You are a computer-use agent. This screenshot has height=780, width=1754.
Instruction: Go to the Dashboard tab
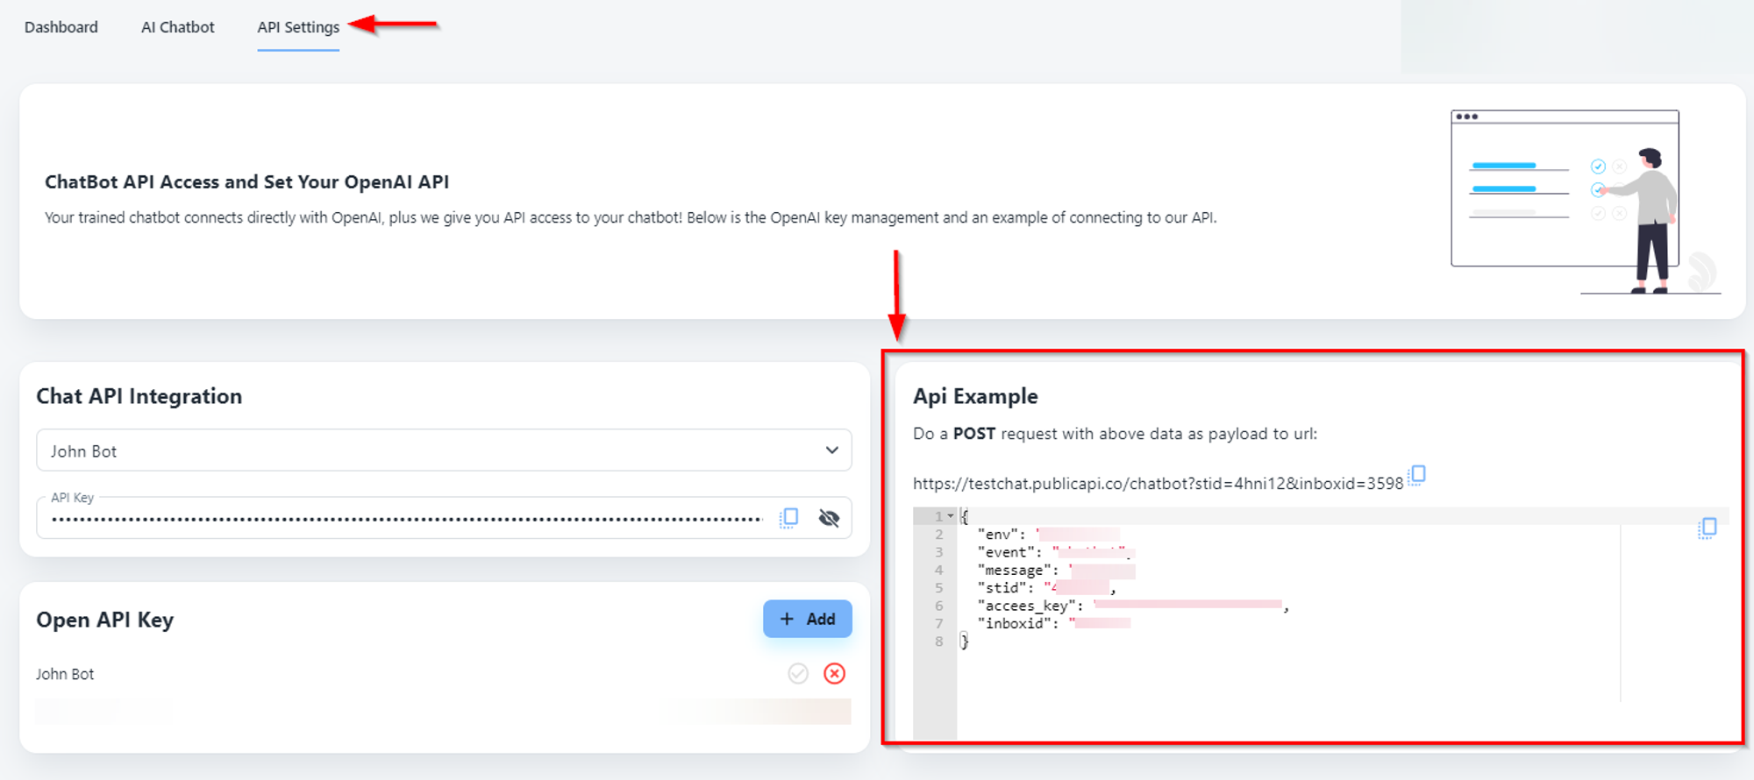click(61, 27)
